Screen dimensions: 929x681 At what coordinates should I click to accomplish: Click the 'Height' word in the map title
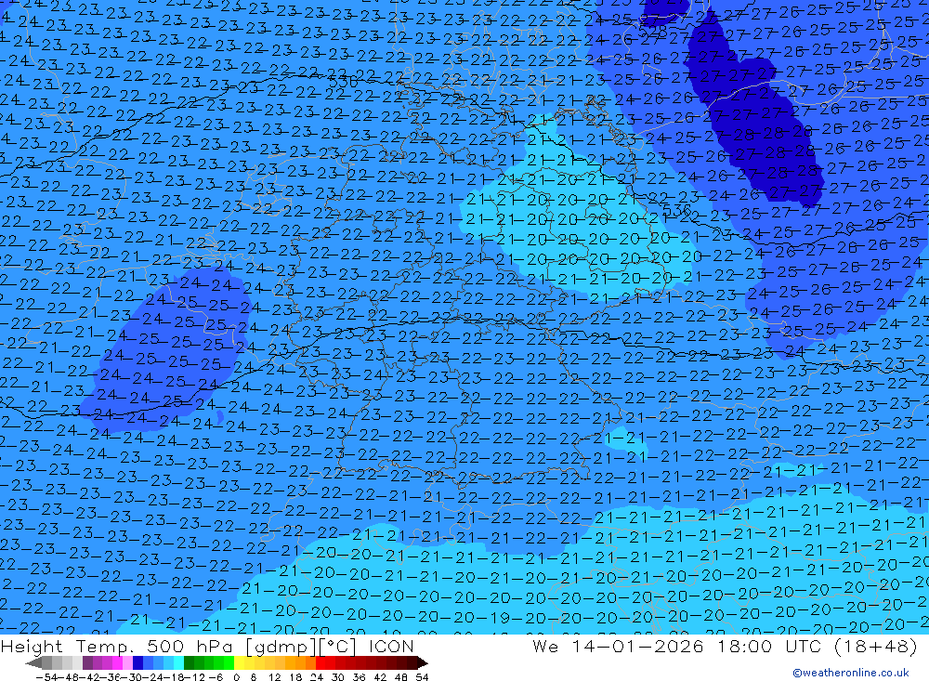32,647
